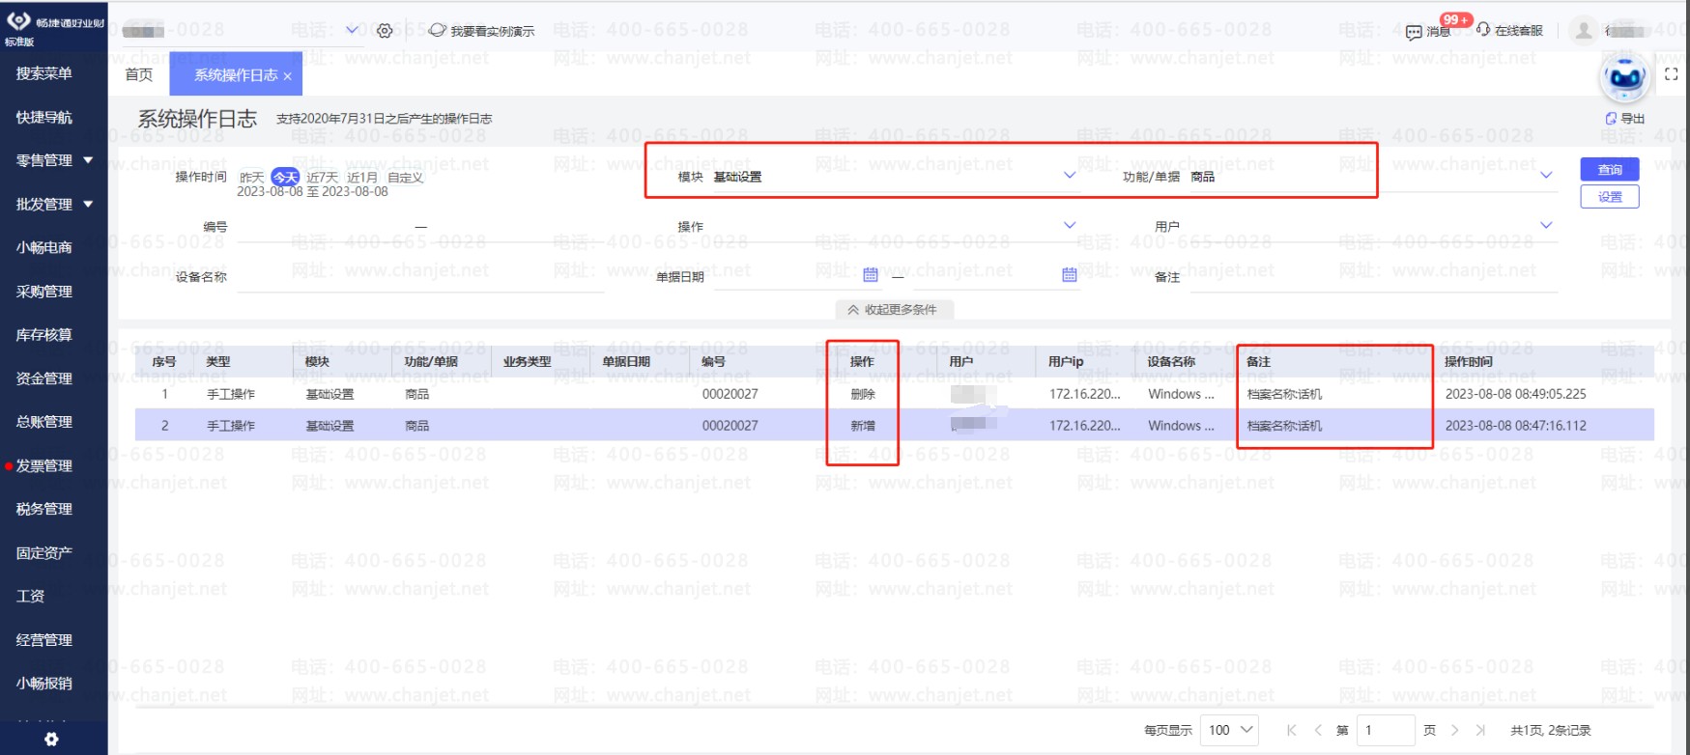This screenshot has height=755, width=1690.
Task: Focus the 备注 filter input field
Action: click(x=1373, y=276)
